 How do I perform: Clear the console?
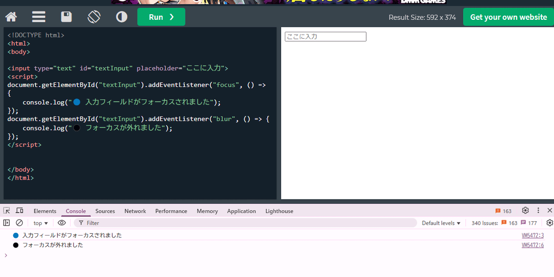pos(19,223)
